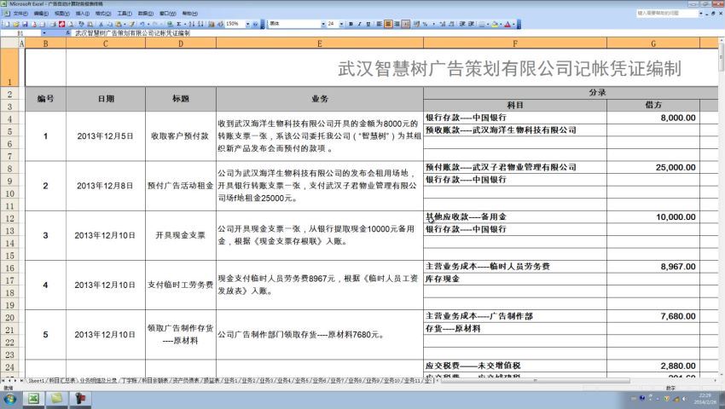Viewport: 725px width, 409px height.
Task: Toggle Bold formatting
Action: tap(351, 24)
